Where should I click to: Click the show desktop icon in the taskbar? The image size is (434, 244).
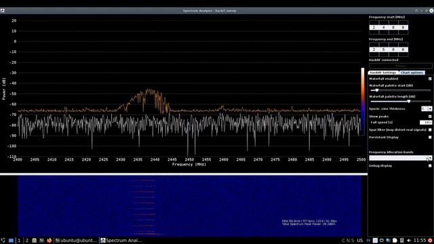(x=11, y=241)
